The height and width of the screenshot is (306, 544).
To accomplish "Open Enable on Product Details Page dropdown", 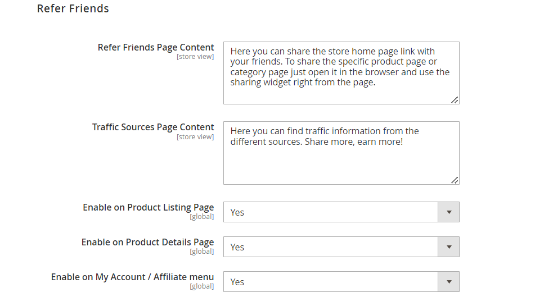I will [341, 247].
